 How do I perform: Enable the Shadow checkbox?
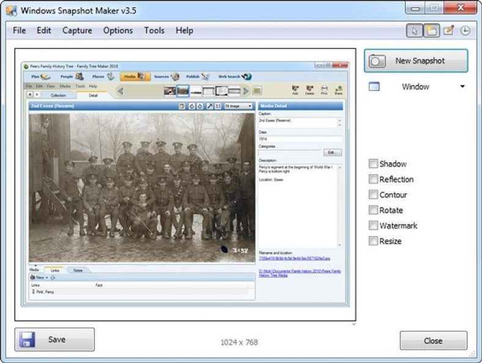(373, 164)
